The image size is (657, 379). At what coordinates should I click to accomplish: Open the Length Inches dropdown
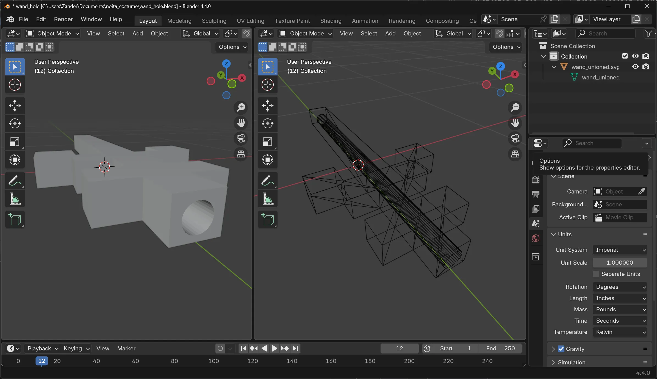coord(620,298)
